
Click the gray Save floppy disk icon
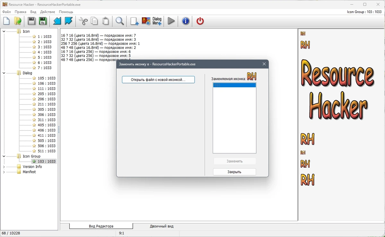tap(31, 21)
